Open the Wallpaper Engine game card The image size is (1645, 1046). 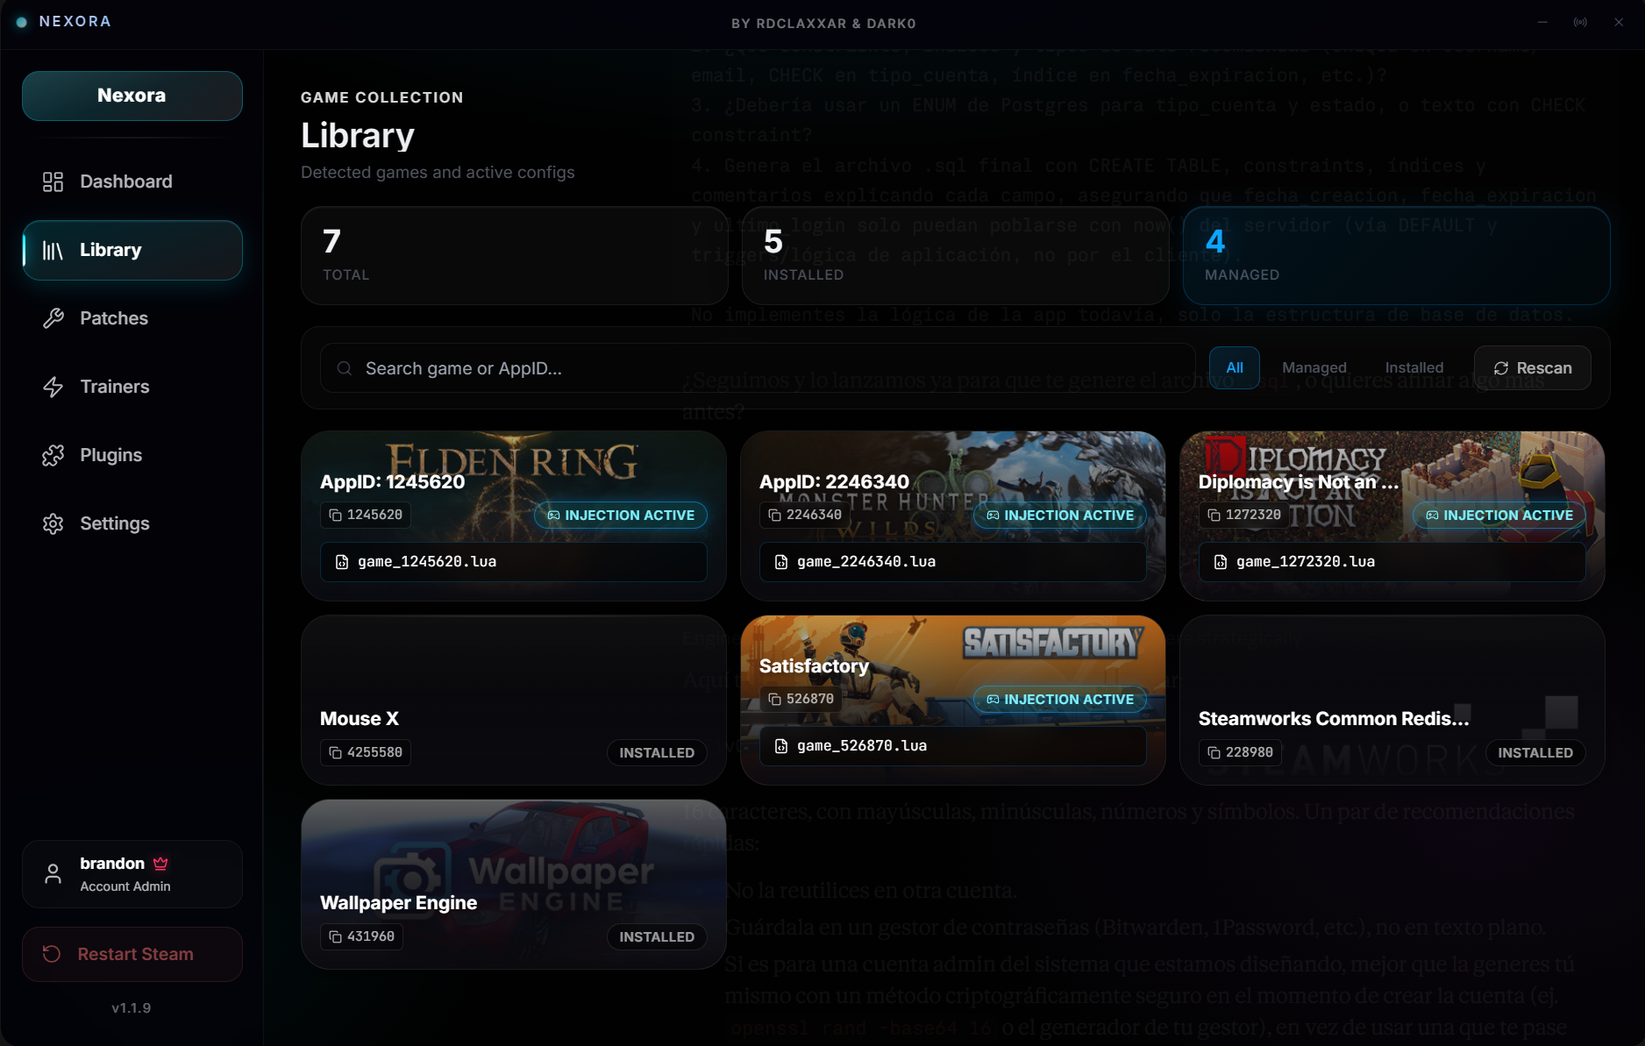coord(514,884)
